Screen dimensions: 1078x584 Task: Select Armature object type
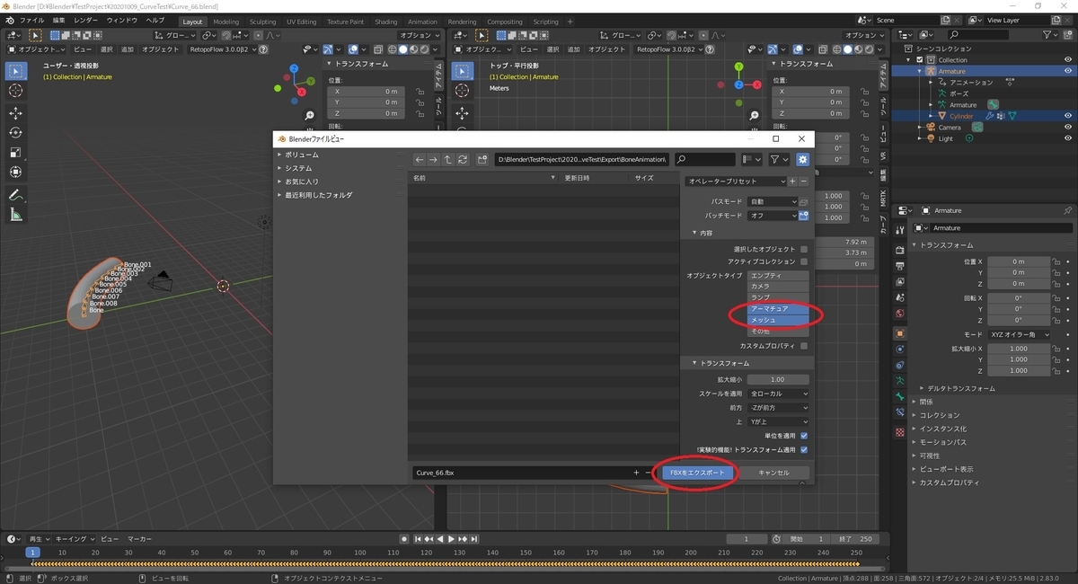pos(778,308)
